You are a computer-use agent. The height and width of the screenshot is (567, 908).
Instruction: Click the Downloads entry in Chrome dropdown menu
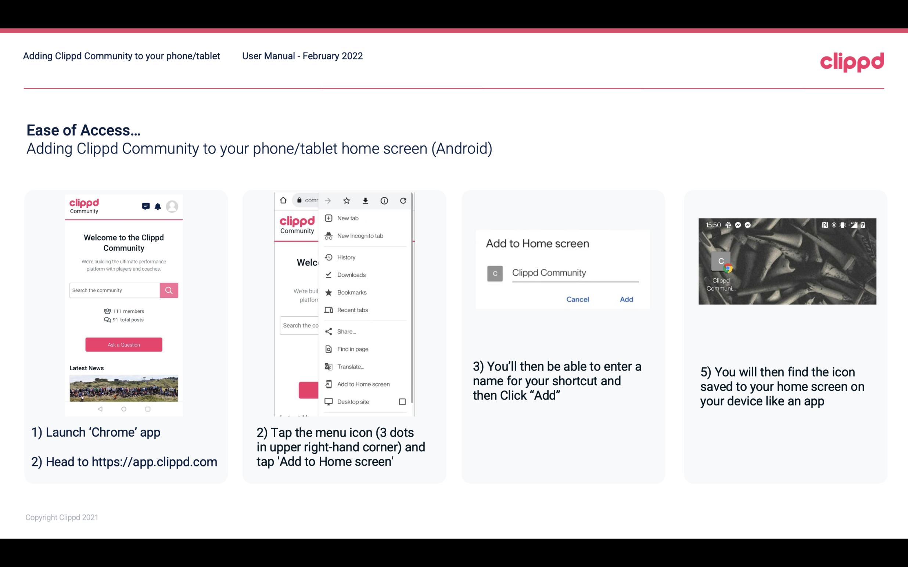click(x=351, y=274)
